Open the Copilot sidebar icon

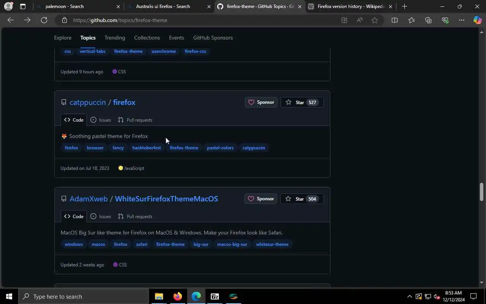point(477,20)
